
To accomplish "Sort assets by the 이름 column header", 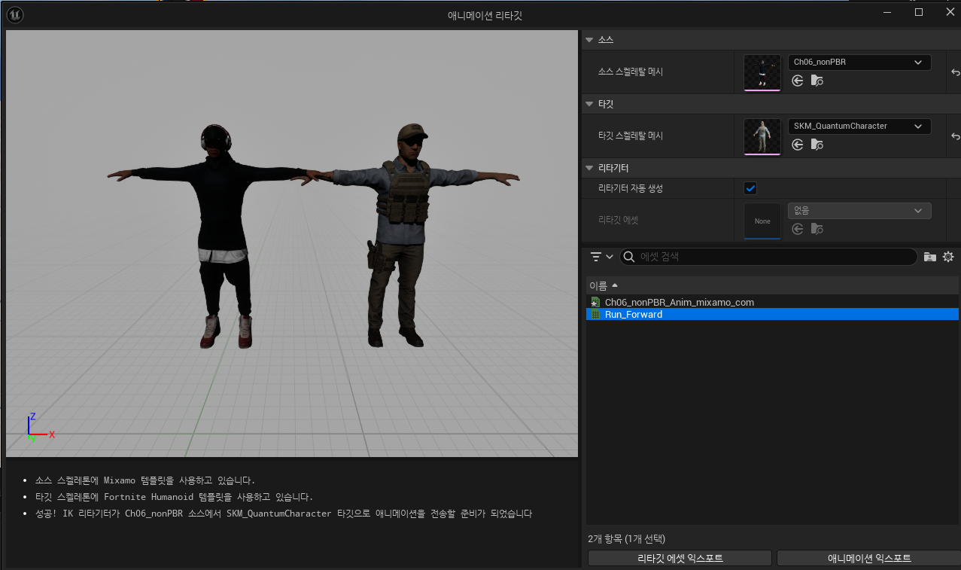I will click(x=604, y=285).
